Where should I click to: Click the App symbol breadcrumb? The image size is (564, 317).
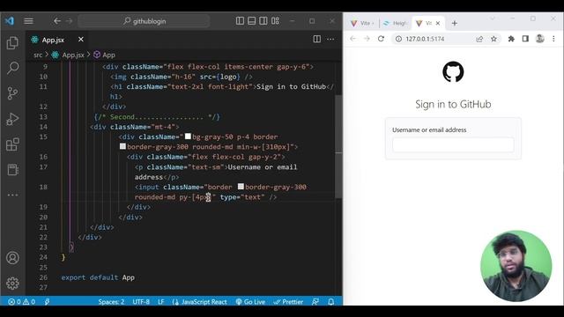coord(105,55)
